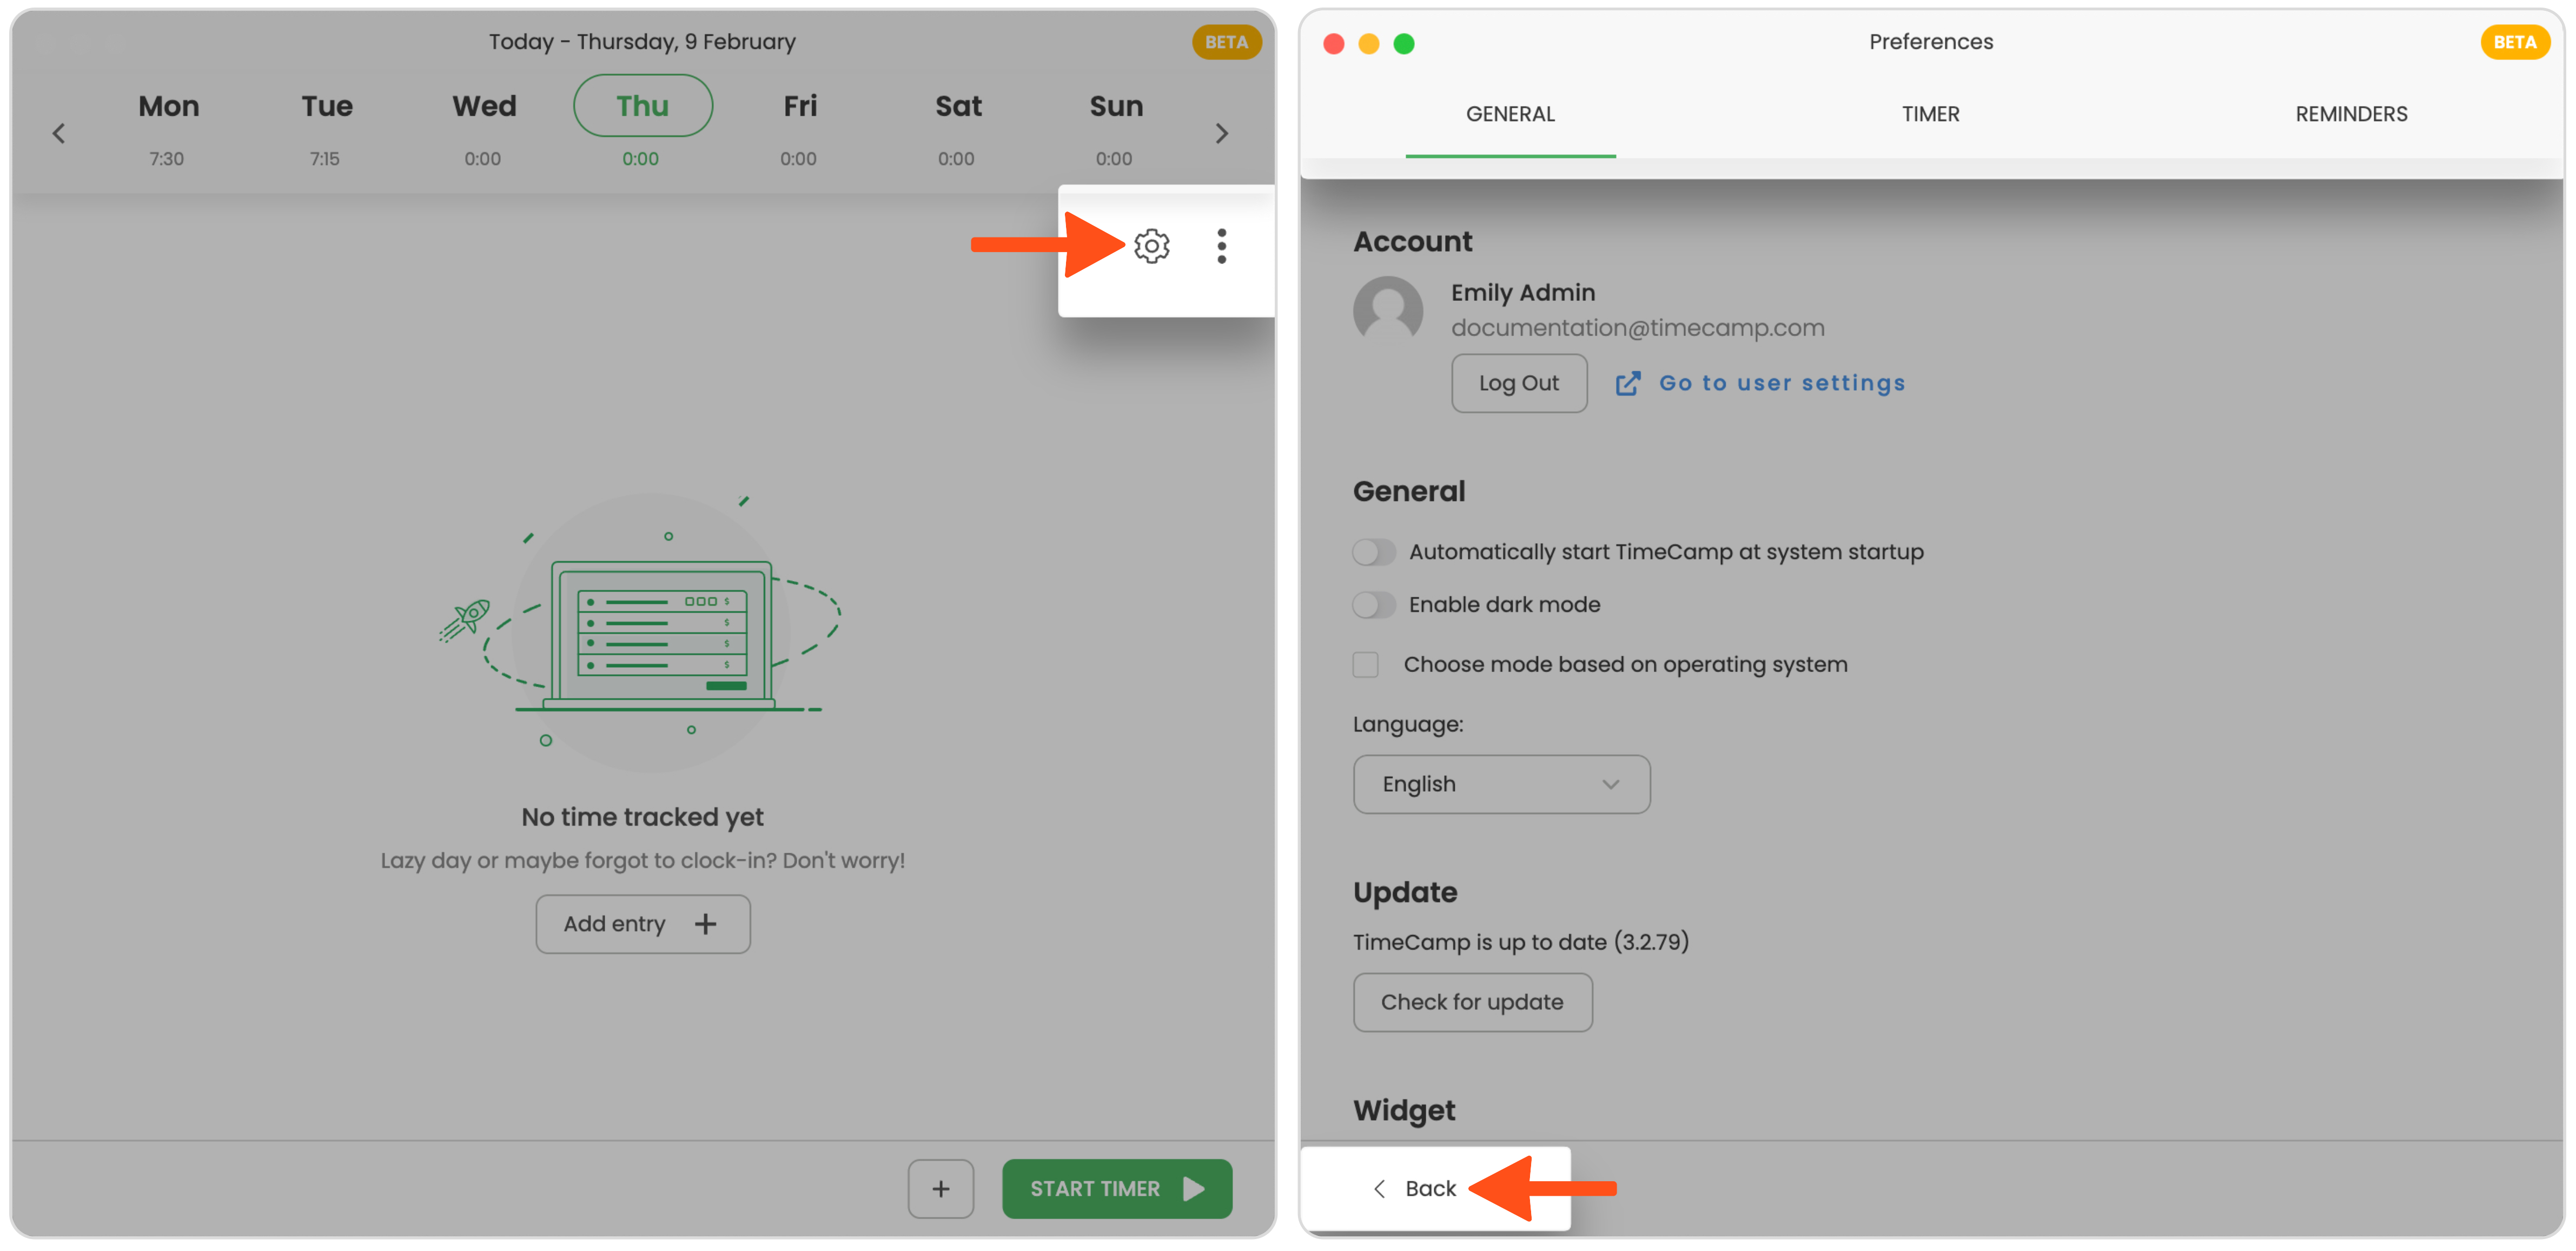This screenshot has height=1251, width=2576.
Task: Enable dark mode toggle
Action: coord(1374,604)
